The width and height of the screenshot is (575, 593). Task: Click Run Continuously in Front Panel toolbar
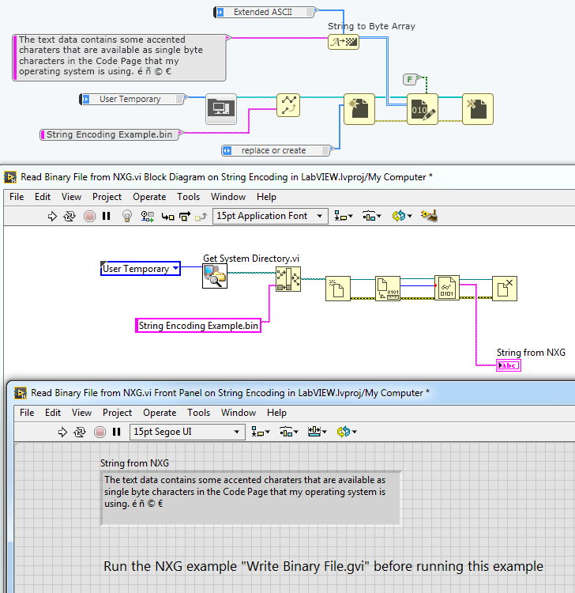click(x=81, y=432)
